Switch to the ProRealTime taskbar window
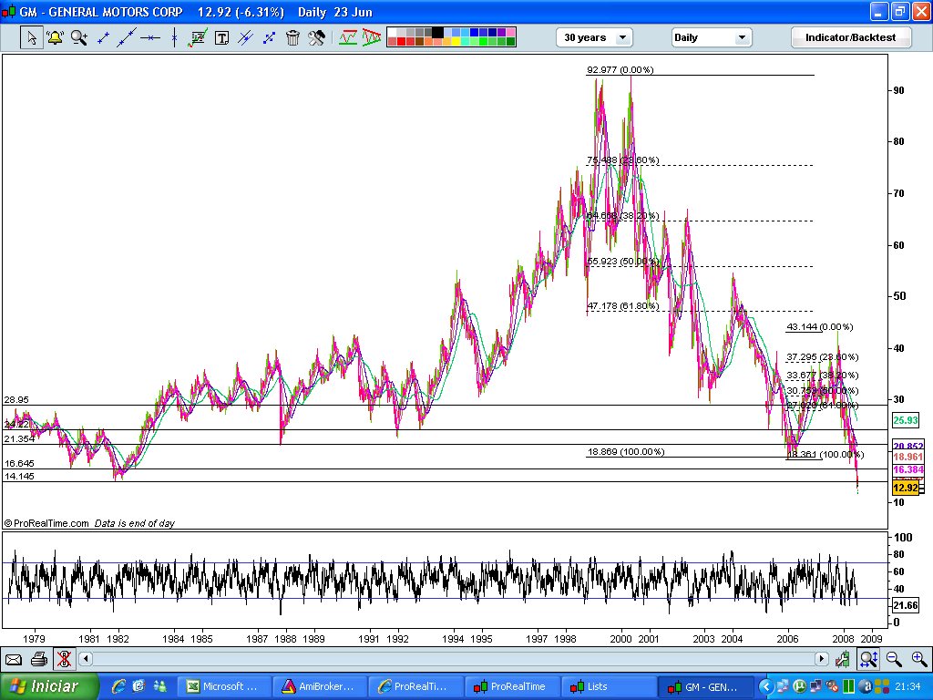Image resolution: width=933 pixels, height=700 pixels. tap(513, 687)
